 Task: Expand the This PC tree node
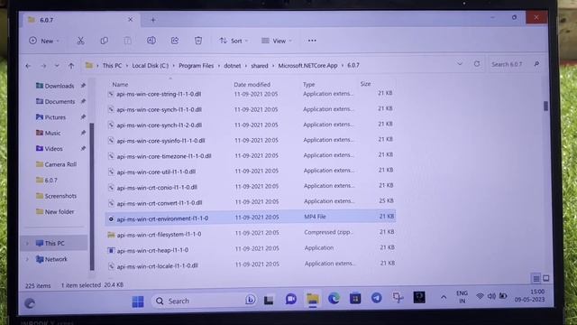pos(27,244)
